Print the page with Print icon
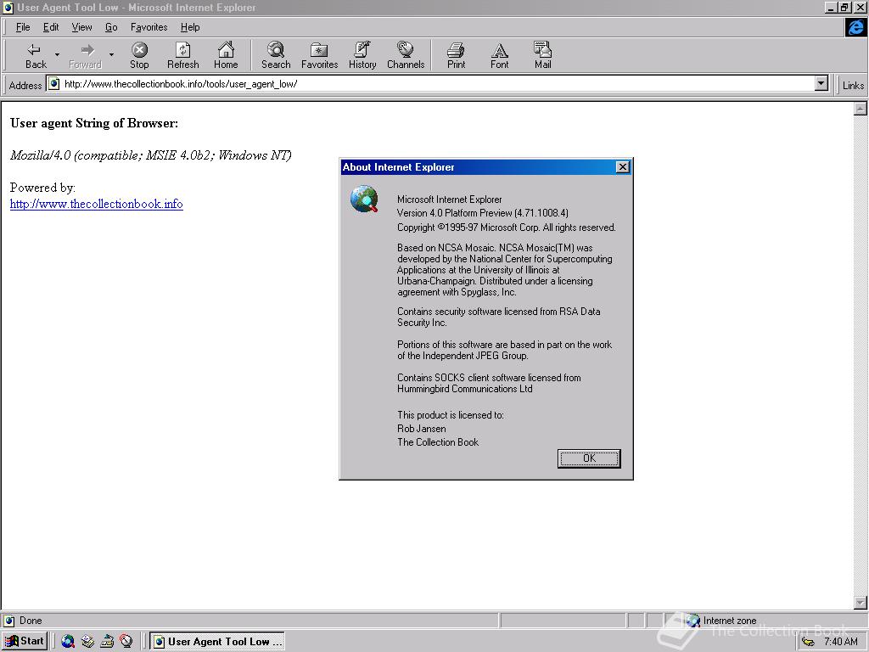 tap(456, 55)
